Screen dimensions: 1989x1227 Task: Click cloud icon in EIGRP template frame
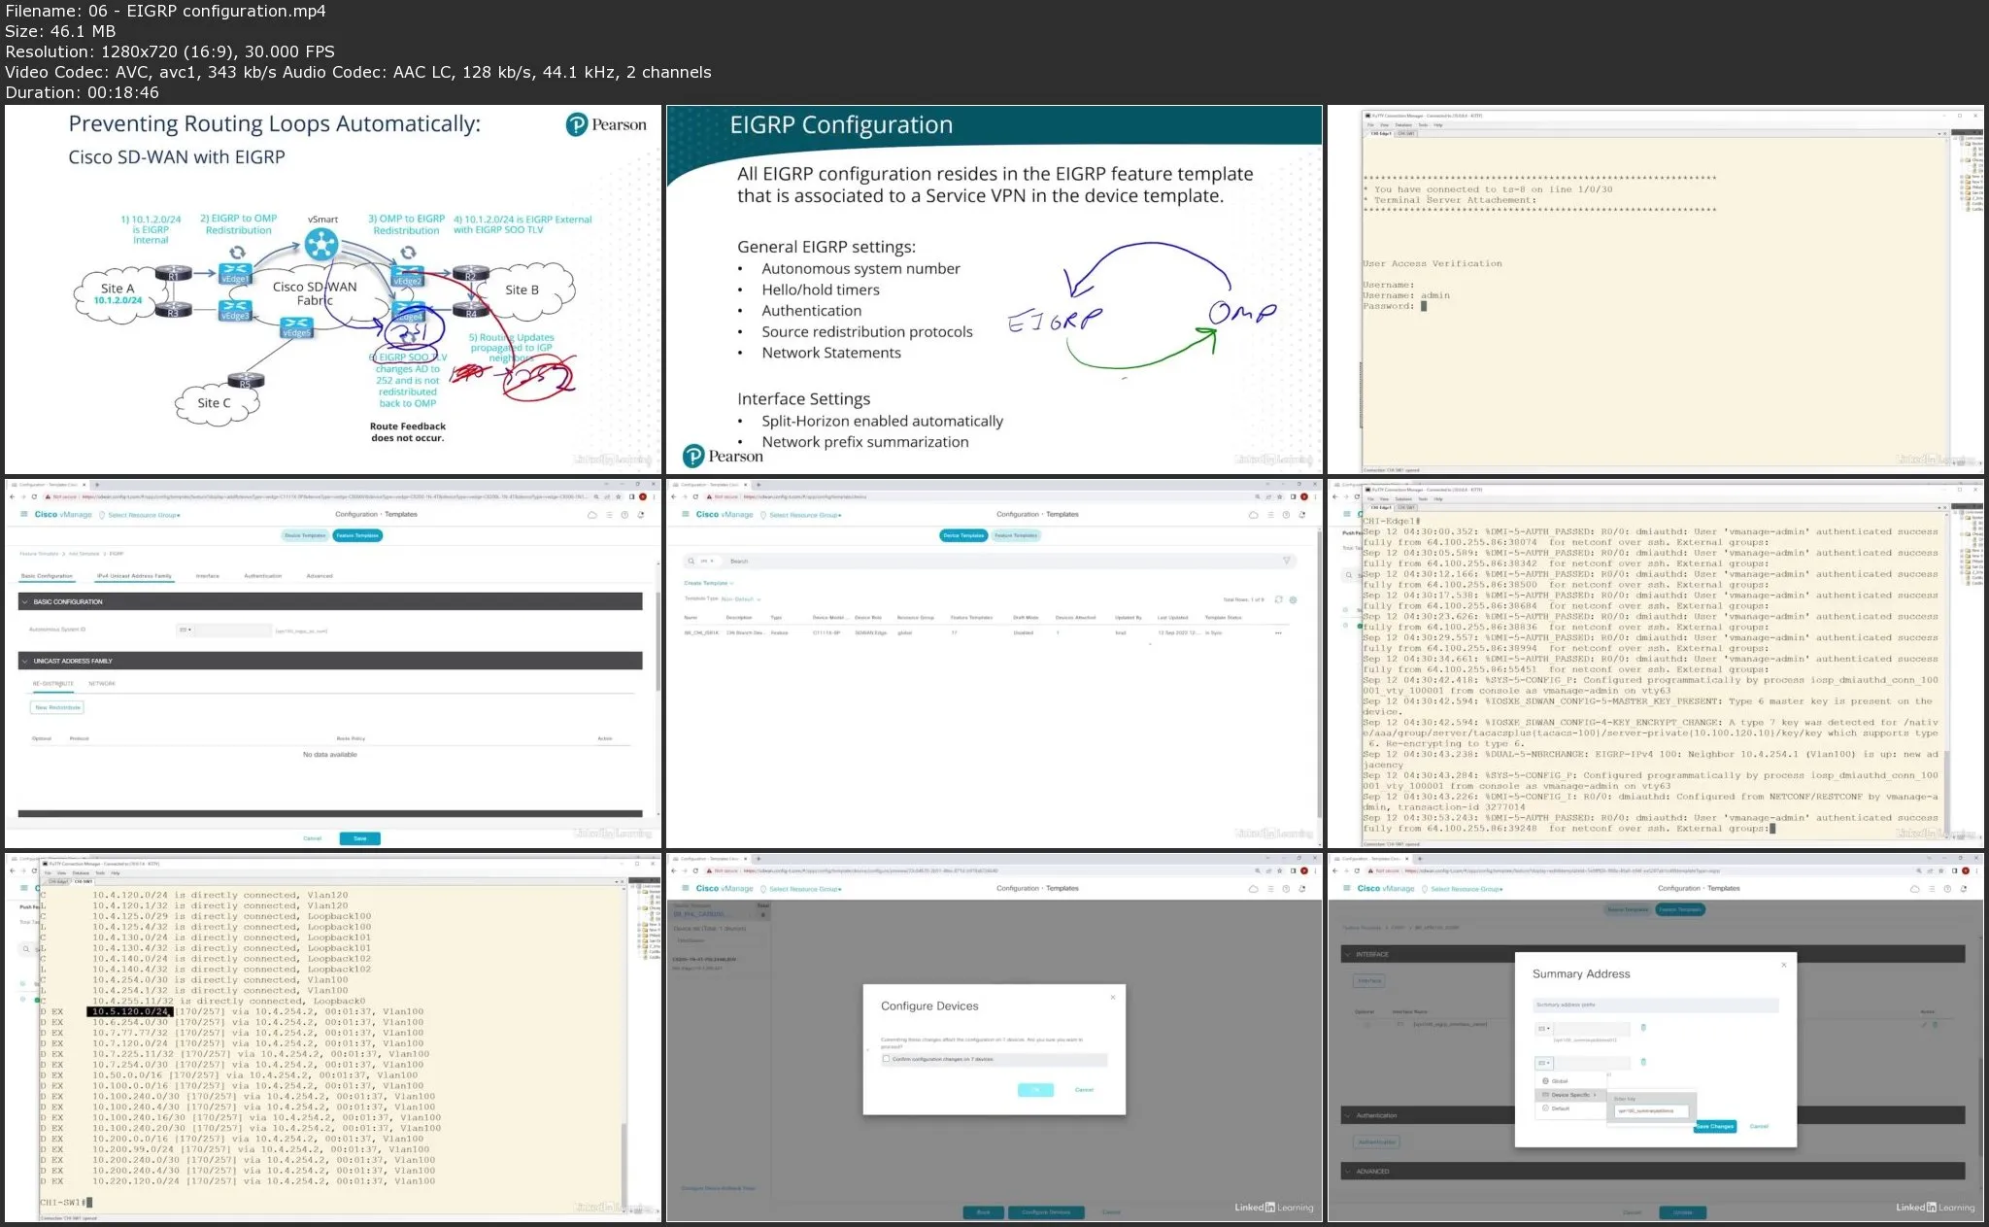pyautogui.click(x=592, y=514)
